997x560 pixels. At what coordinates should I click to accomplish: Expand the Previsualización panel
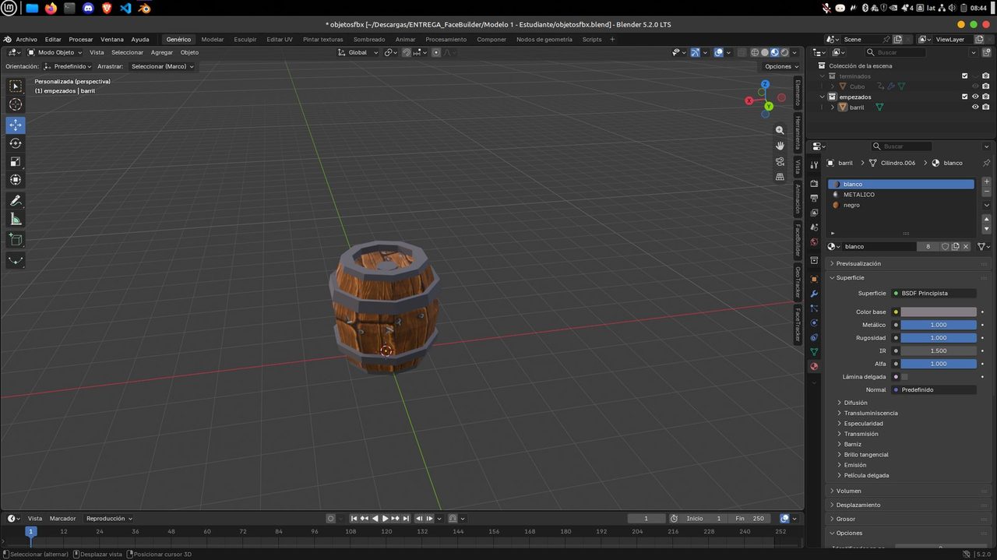pos(908,263)
